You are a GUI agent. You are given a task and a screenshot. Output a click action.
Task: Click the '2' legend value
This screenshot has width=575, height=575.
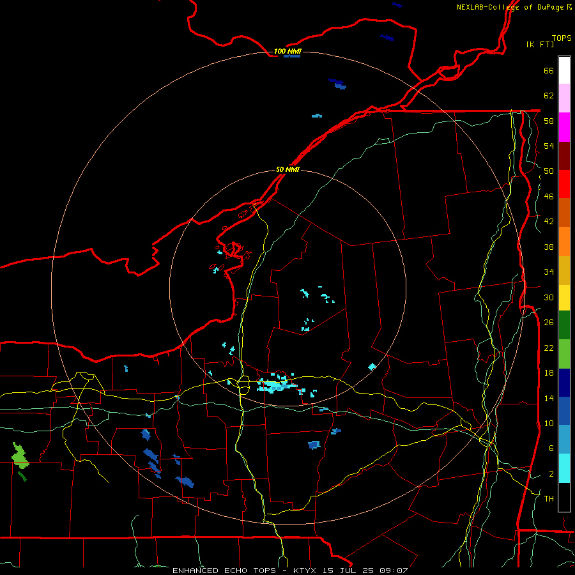pos(551,474)
